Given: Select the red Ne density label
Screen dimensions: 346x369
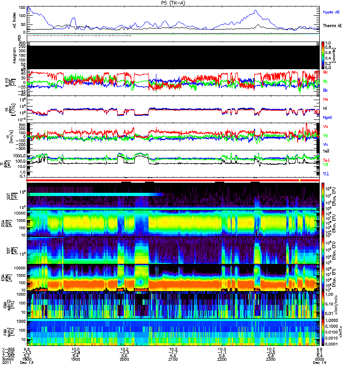Looking at the screenshot, I should pyautogui.click(x=326, y=99).
